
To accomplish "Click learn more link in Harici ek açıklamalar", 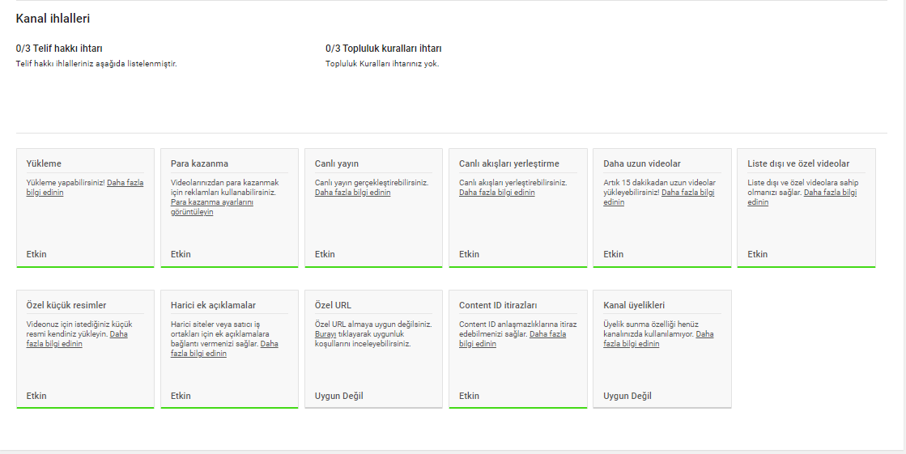I will pyautogui.click(x=269, y=343).
